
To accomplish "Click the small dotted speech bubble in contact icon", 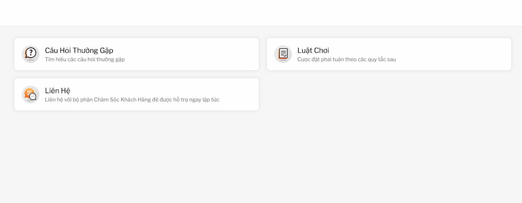I will coord(32,96).
